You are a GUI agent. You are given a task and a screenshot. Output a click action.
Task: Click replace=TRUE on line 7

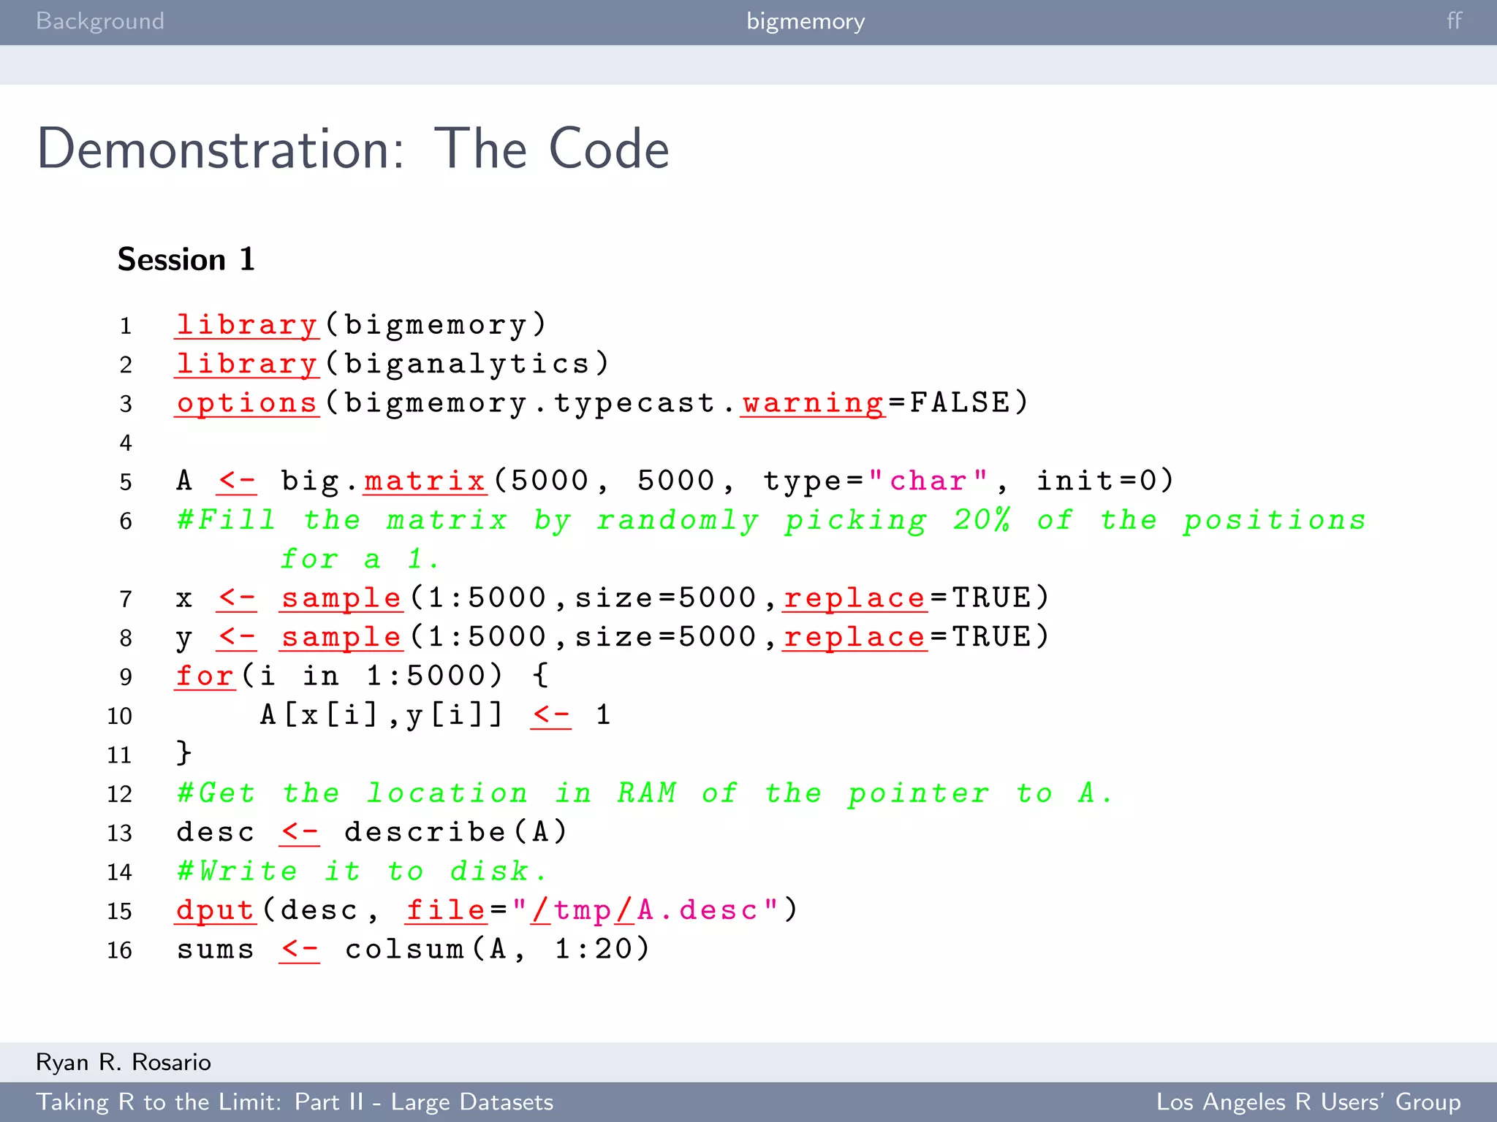click(916, 598)
